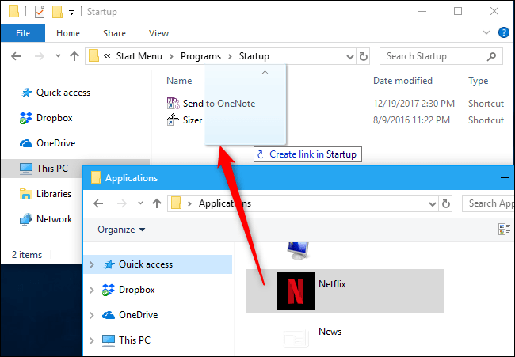Go up one folder level in Startup window
The image size is (515, 357).
coord(74,56)
